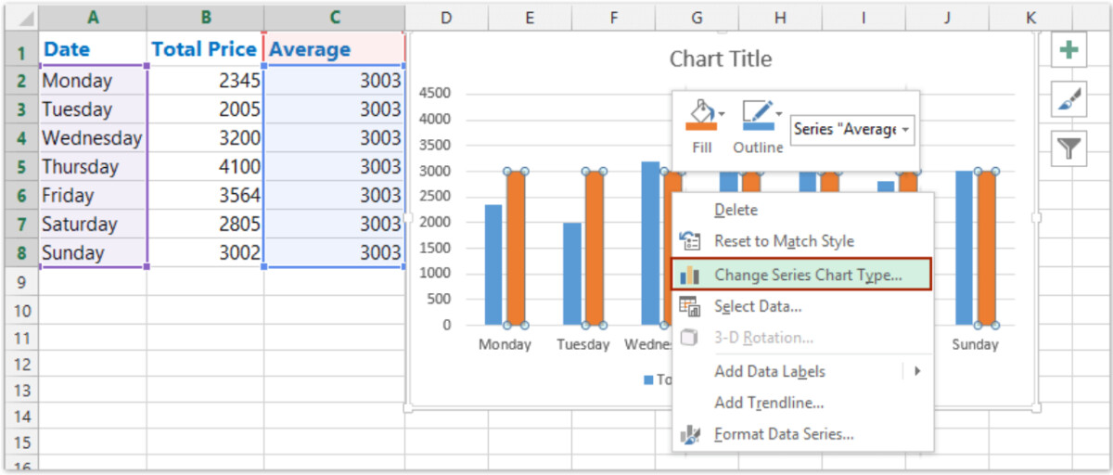Click the Reset to Match Style icon

click(x=689, y=241)
